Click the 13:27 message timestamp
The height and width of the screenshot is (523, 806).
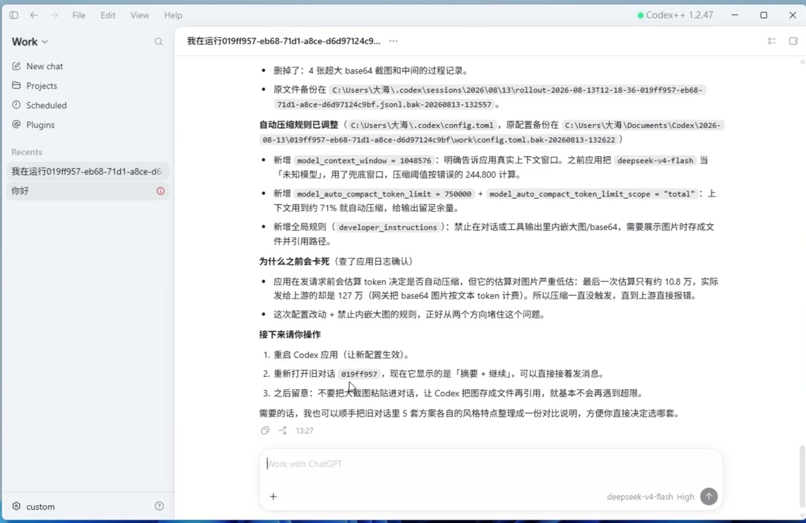(305, 431)
